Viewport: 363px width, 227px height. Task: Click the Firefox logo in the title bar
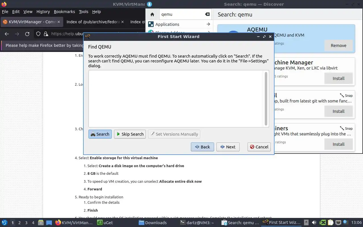coord(4,4)
